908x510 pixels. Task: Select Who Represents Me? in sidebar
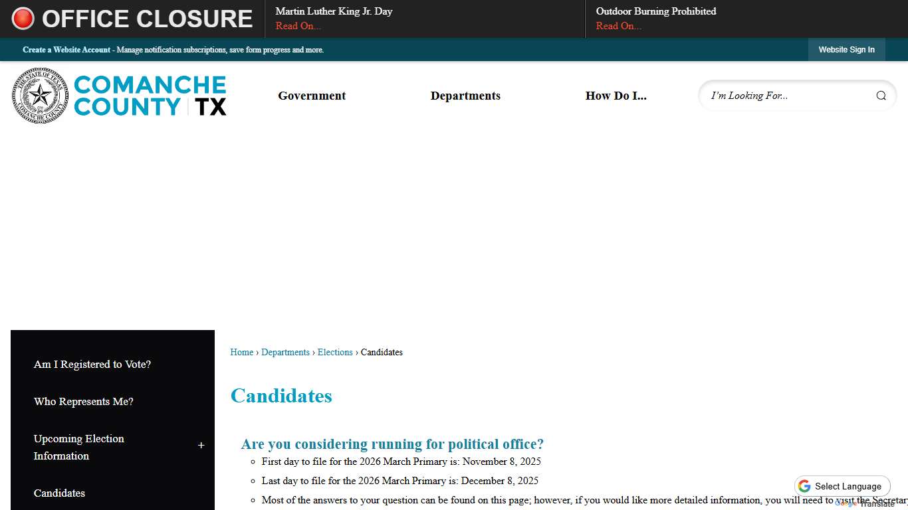tap(83, 401)
